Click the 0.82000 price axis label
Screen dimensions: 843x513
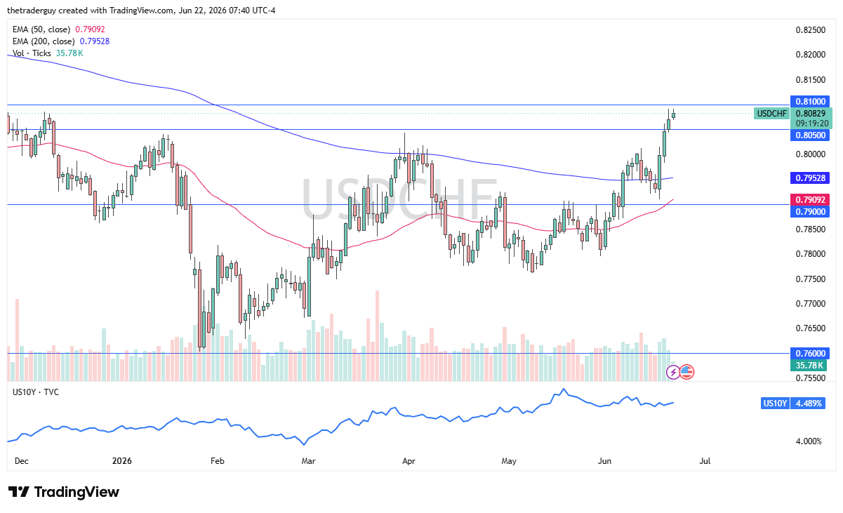click(810, 55)
